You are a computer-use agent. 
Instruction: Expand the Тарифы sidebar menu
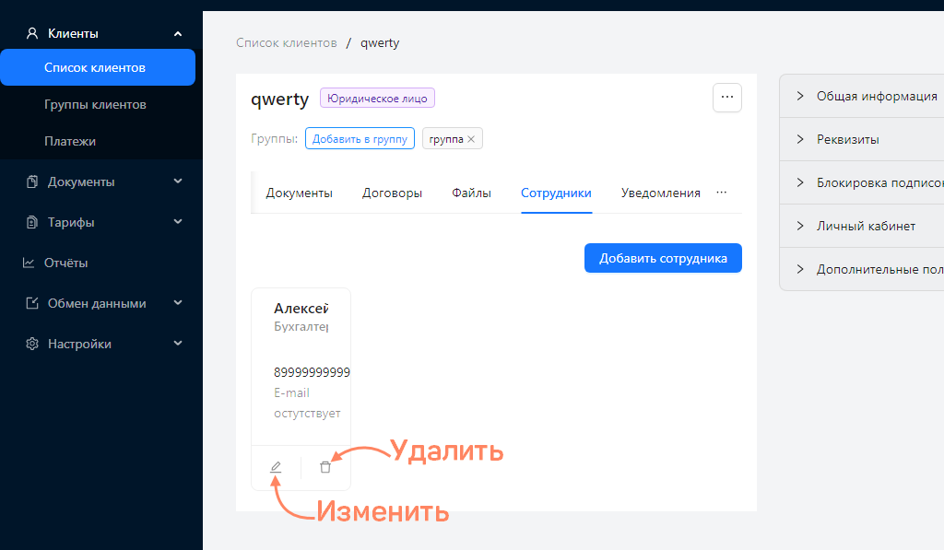point(178,222)
